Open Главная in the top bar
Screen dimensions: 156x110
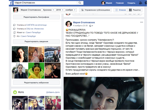pos(120,3)
